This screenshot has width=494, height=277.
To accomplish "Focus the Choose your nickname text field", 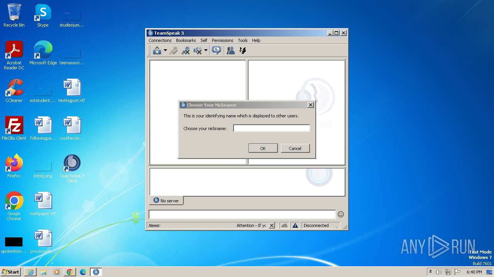I will [271, 128].
